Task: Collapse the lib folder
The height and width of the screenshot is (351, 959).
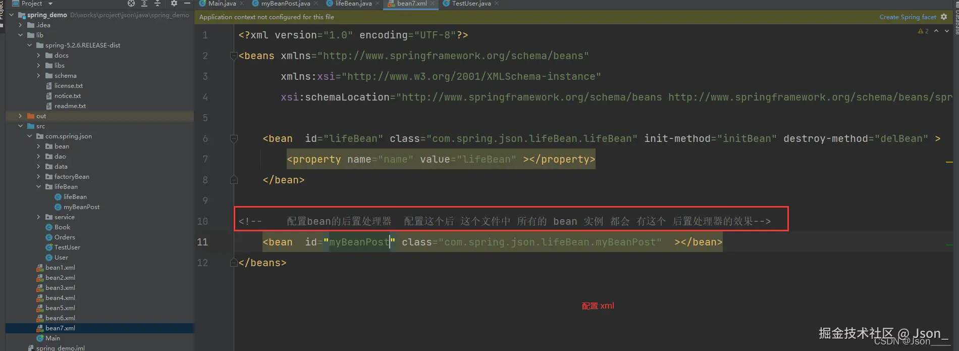Action: [20, 35]
